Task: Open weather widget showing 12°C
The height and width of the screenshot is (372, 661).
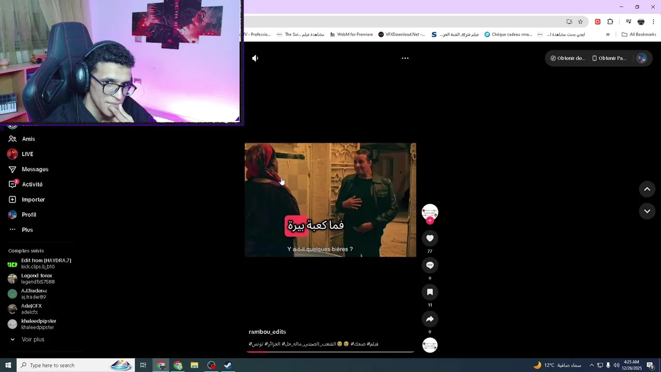Action: pos(557,365)
